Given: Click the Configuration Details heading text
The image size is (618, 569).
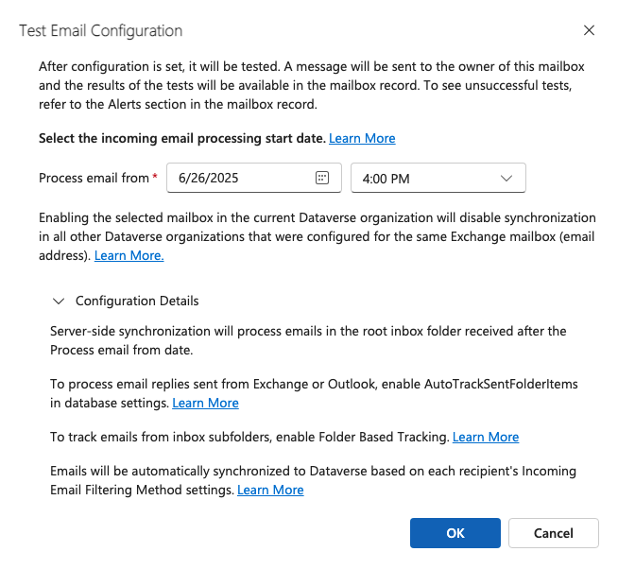Looking at the screenshot, I should tap(137, 302).
